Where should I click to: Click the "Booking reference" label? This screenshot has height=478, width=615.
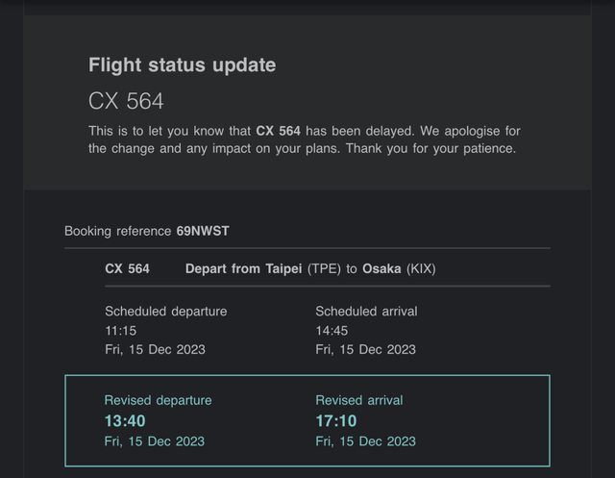click(x=118, y=231)
